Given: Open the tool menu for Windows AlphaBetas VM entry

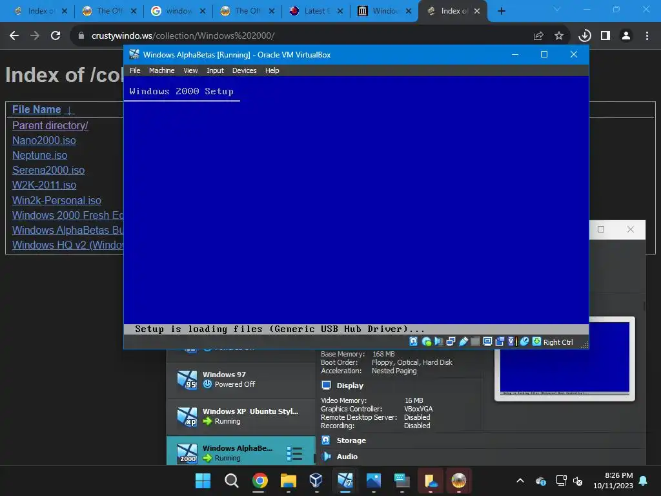Looking at the screenshot, I should 294,453.
